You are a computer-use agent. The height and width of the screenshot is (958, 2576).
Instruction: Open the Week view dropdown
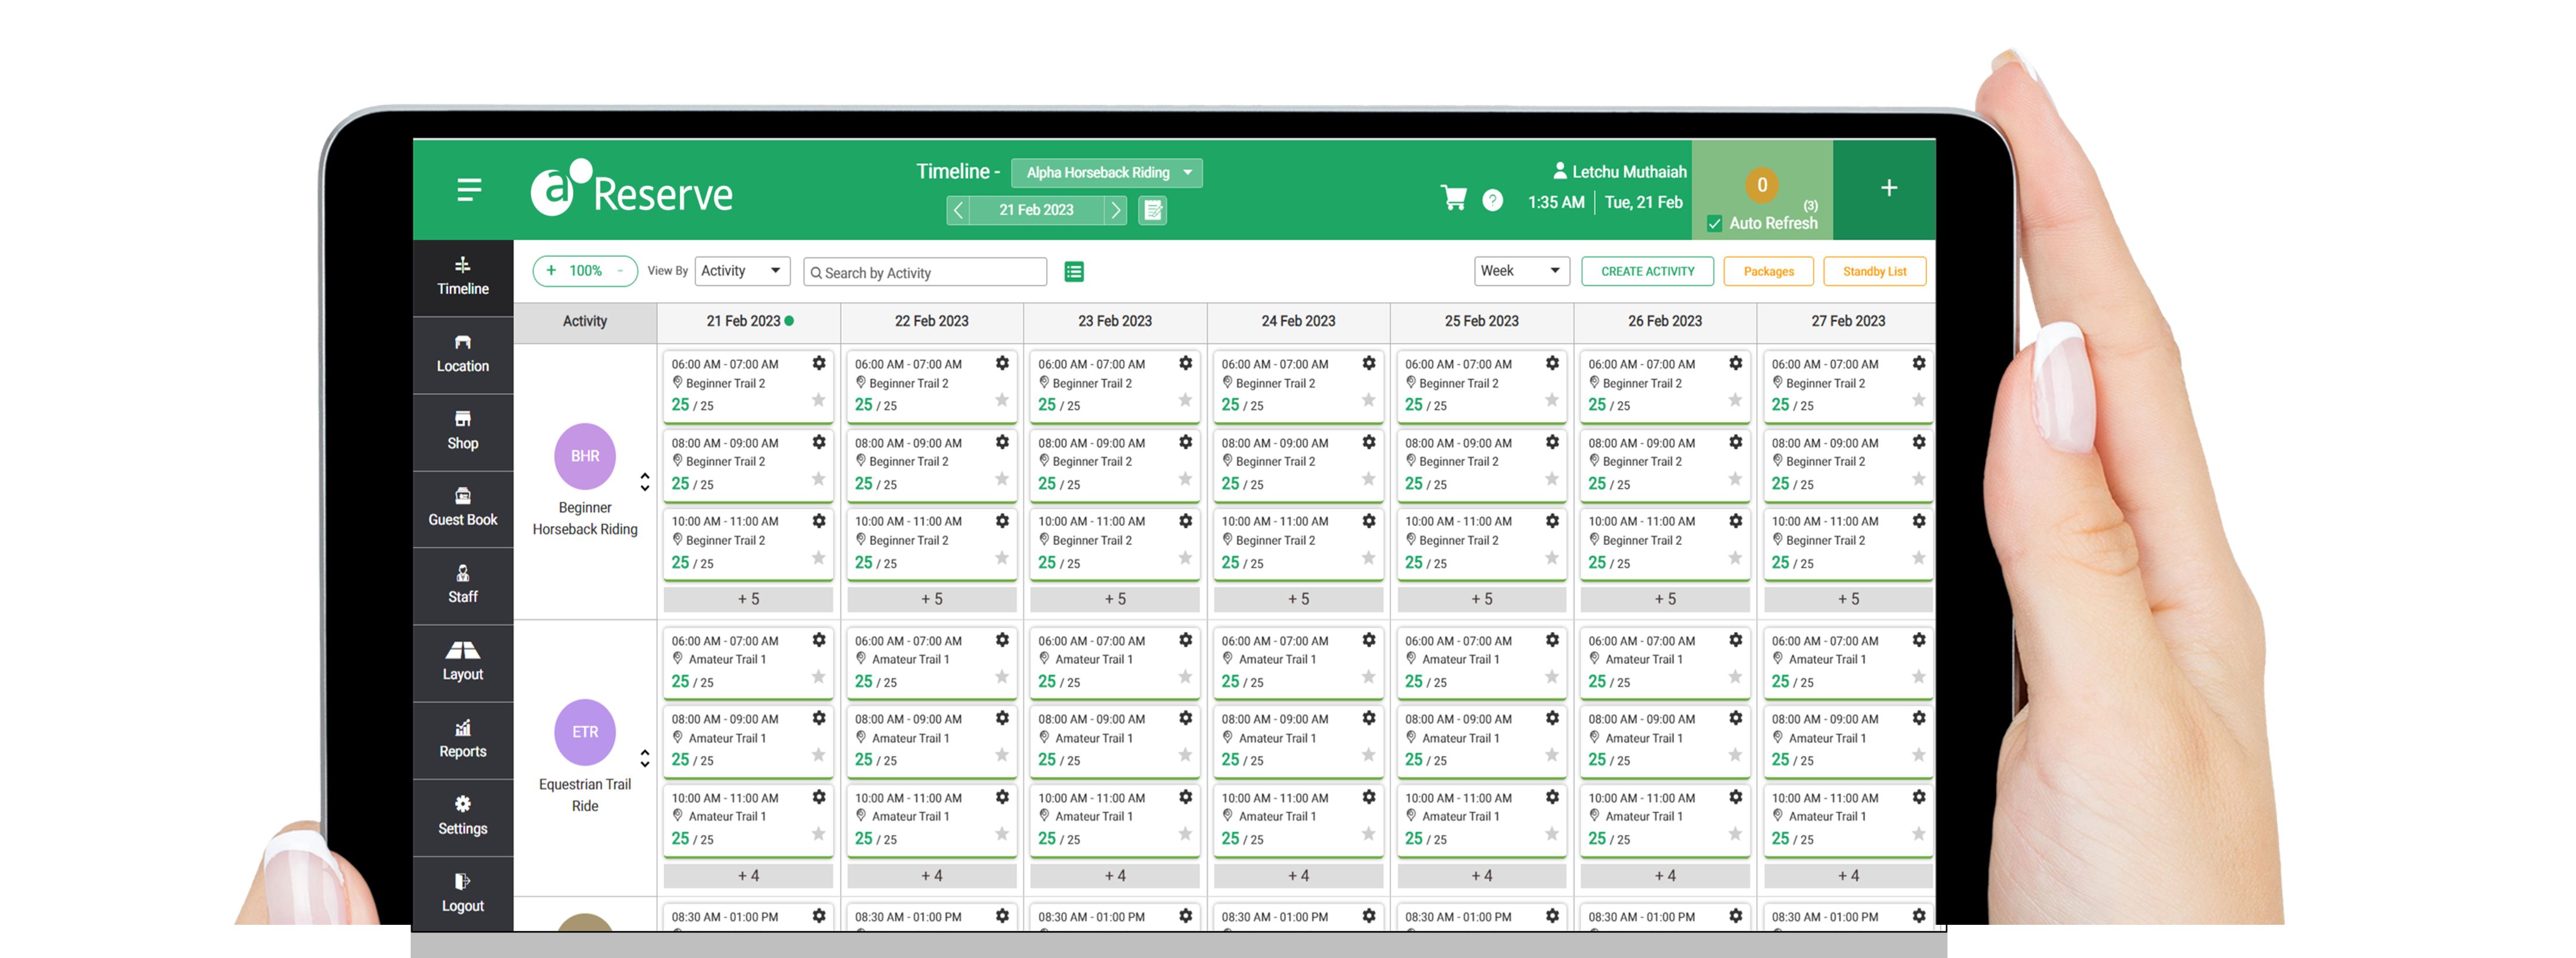point(1521,271)
